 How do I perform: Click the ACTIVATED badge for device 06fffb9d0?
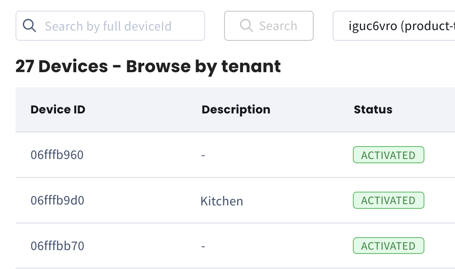389,200
